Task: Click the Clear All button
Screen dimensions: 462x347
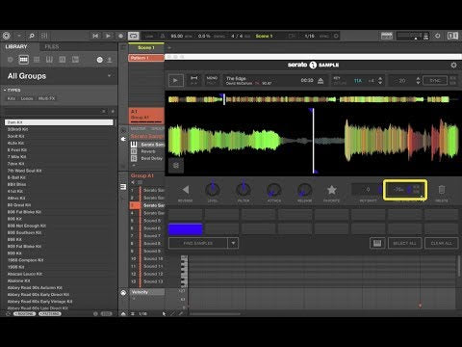Action: (x=441, y=243)
